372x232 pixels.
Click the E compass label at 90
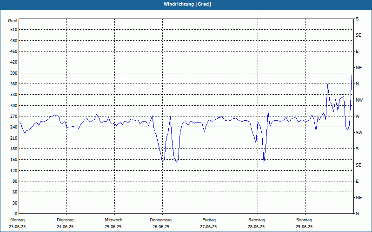click(357, 181)
